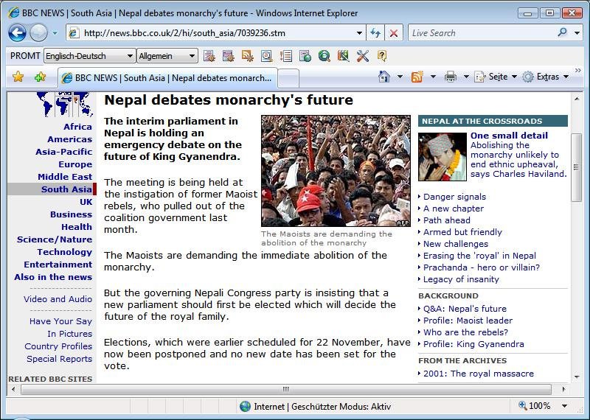The width and height of the screenshot is (590, 420).
Task: Click the PROMT help question mark icon
Action: (x=381, y=56)
